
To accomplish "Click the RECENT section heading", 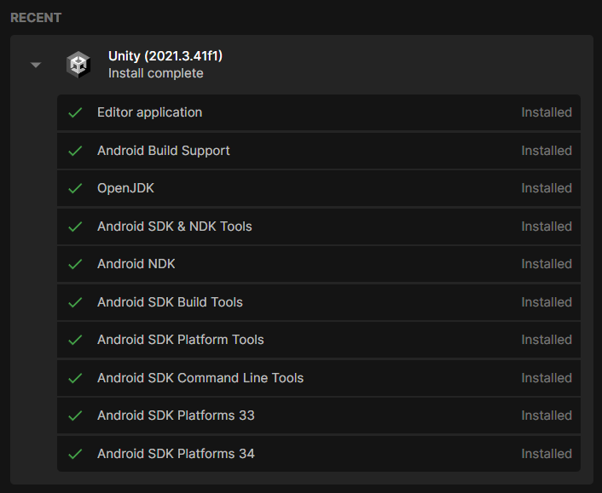I will pyautogui.click(x=36, y=18).
